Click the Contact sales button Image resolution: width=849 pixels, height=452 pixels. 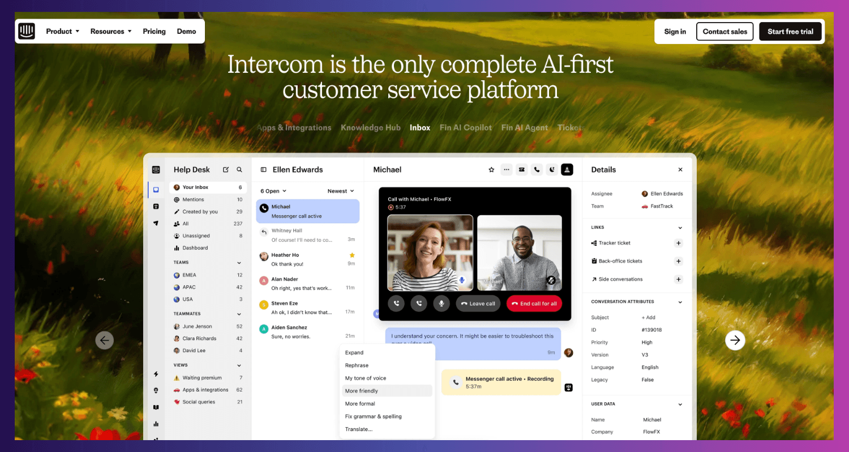click(725, 32)
